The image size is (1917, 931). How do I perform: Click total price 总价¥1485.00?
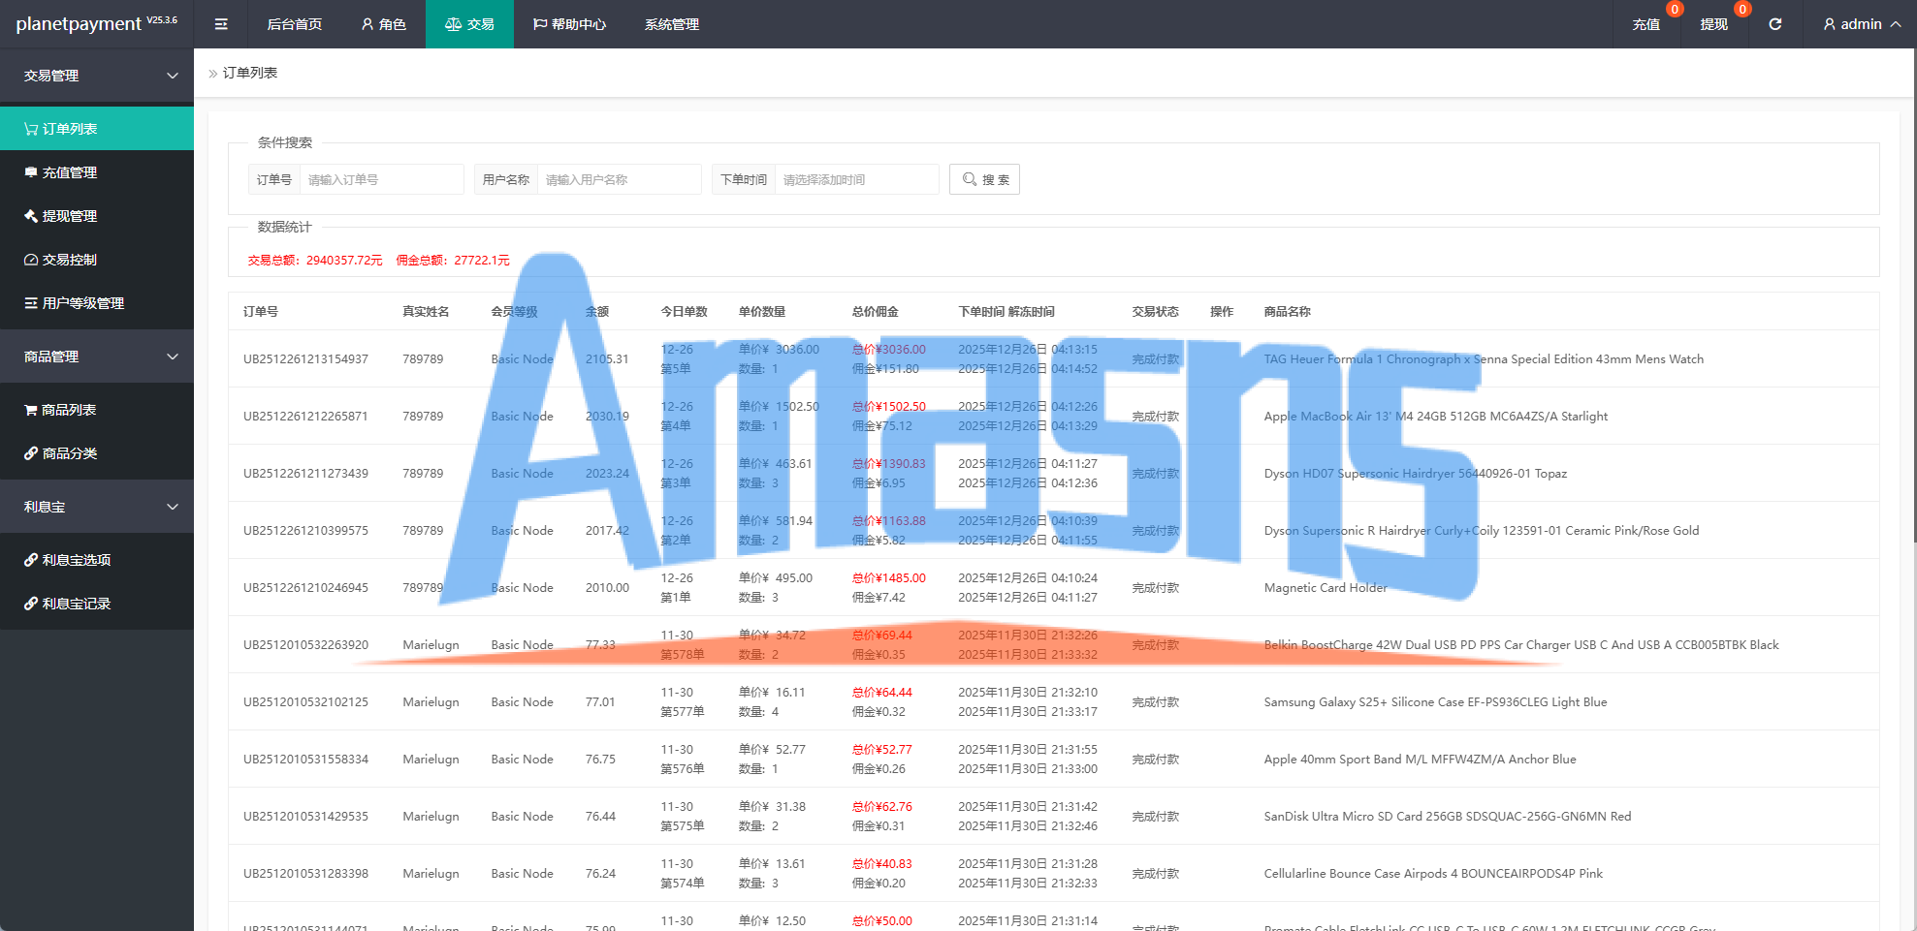pos(888,577)
